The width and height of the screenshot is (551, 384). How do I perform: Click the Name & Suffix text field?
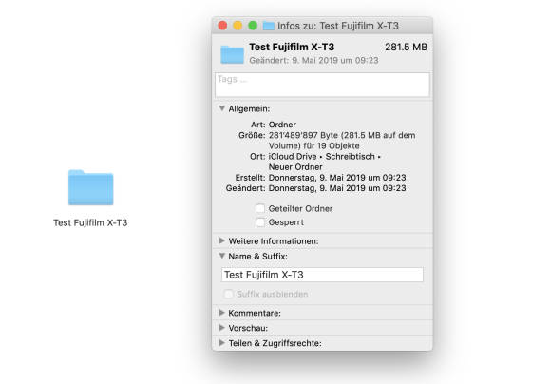pyautogui.click(x=322, y=275)
